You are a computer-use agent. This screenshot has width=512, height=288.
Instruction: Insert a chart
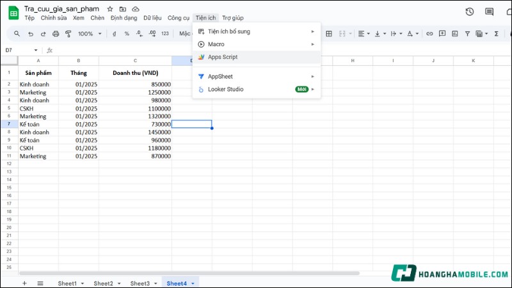coord(455,34)
